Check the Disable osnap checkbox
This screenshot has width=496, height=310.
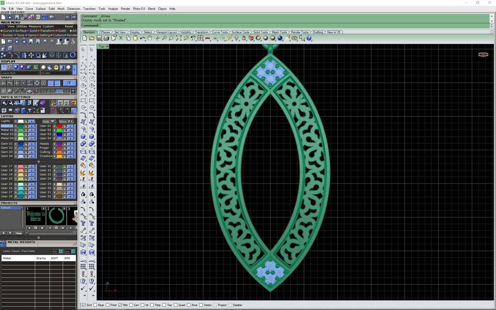pos(230,305)
